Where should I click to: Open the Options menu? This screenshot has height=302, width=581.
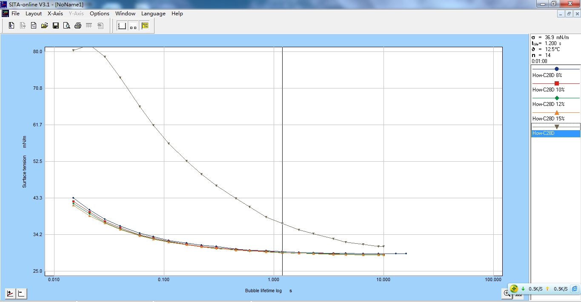(x=99, y=14)
